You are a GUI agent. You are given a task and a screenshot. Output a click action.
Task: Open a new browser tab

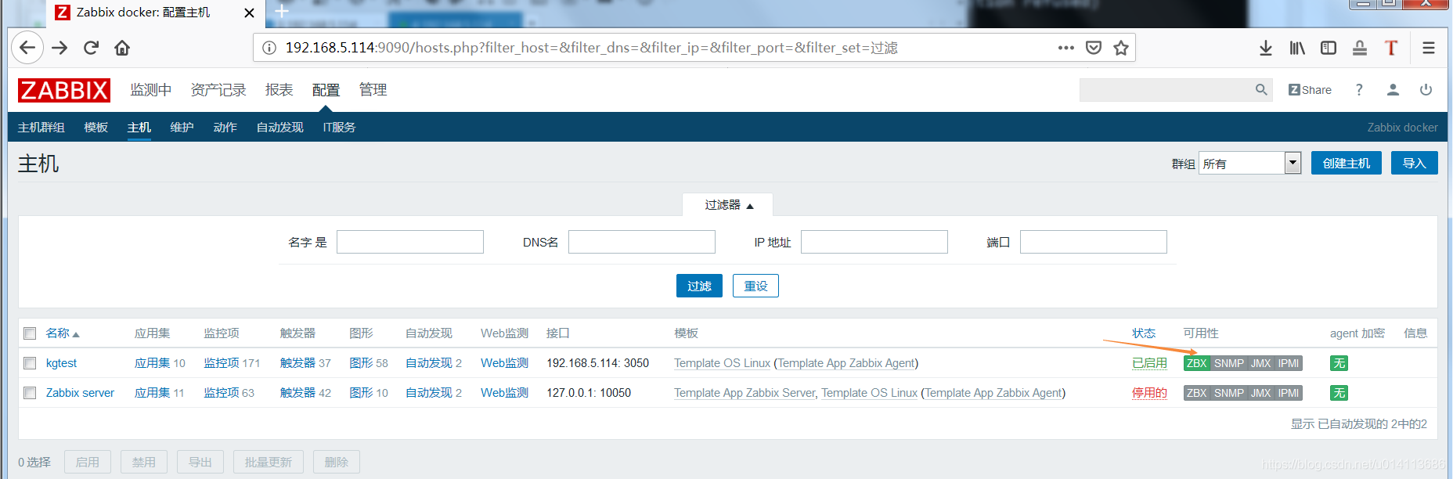click(283, 12)
